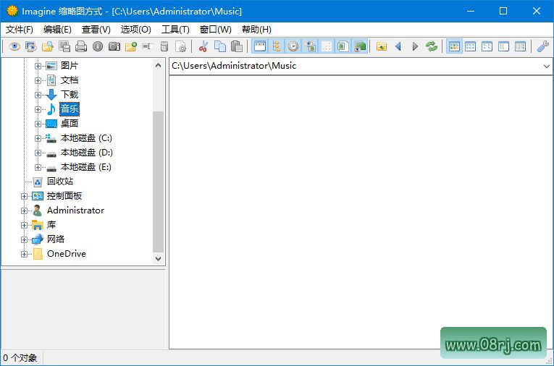Select the OneDrive folder in tree
Viewport: 554px width, 366px height.
click(66, 254)
